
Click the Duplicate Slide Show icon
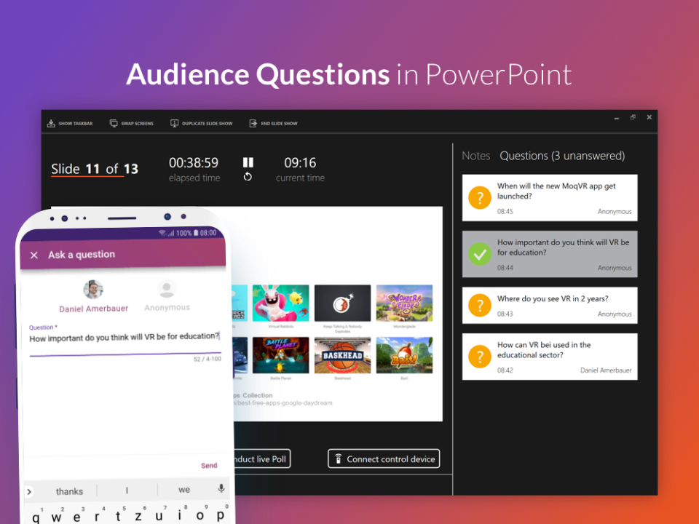click(x=174, y=123)
